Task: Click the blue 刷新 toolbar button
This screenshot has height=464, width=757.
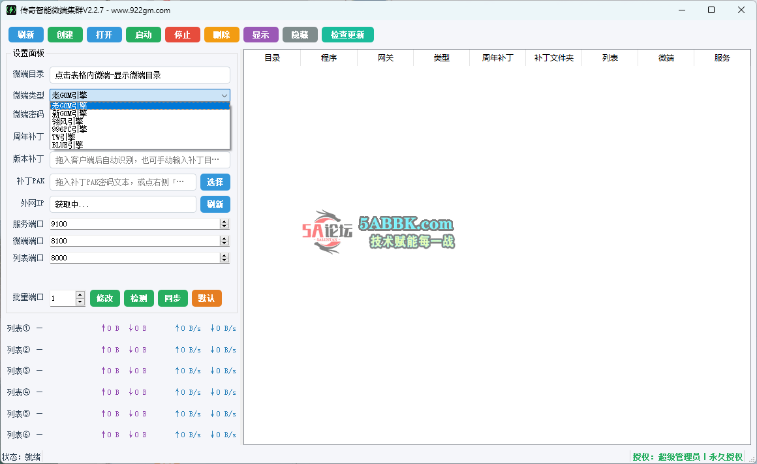Action: coord(26,35)
